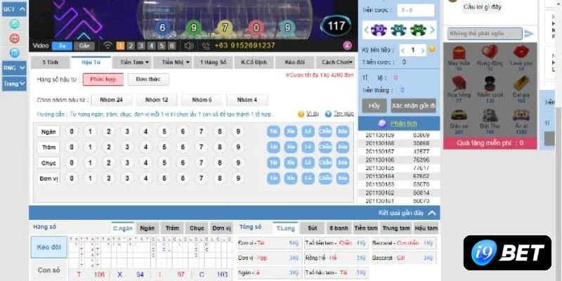Switch to Đơn thức bet mode
The image size is (562, 281).
coord(148,79)
